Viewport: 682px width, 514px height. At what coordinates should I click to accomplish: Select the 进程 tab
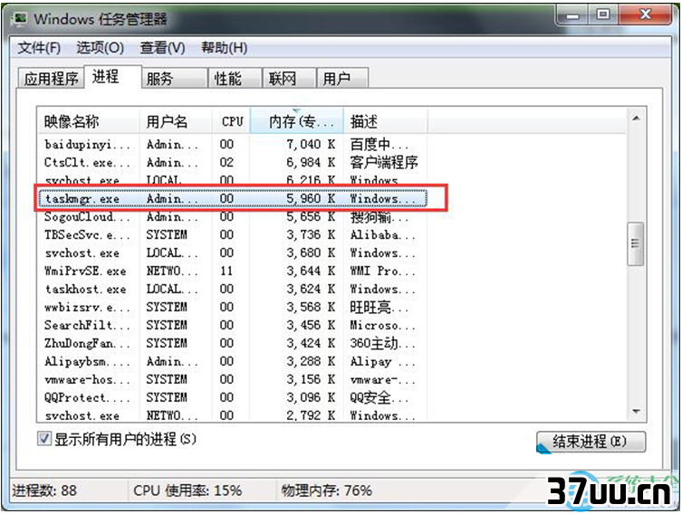point(112,77)
